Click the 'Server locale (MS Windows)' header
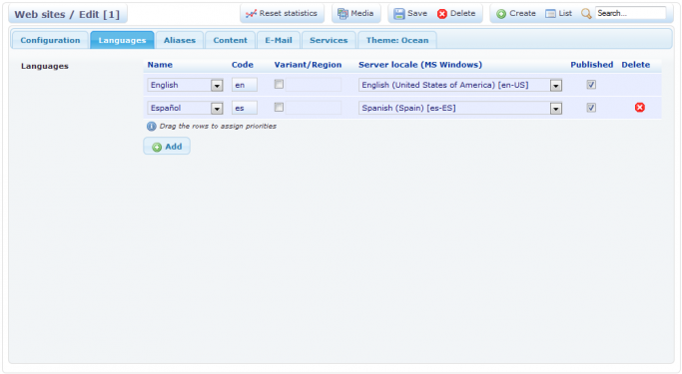This screenshot has height=374, width=682. coord(420,65)
